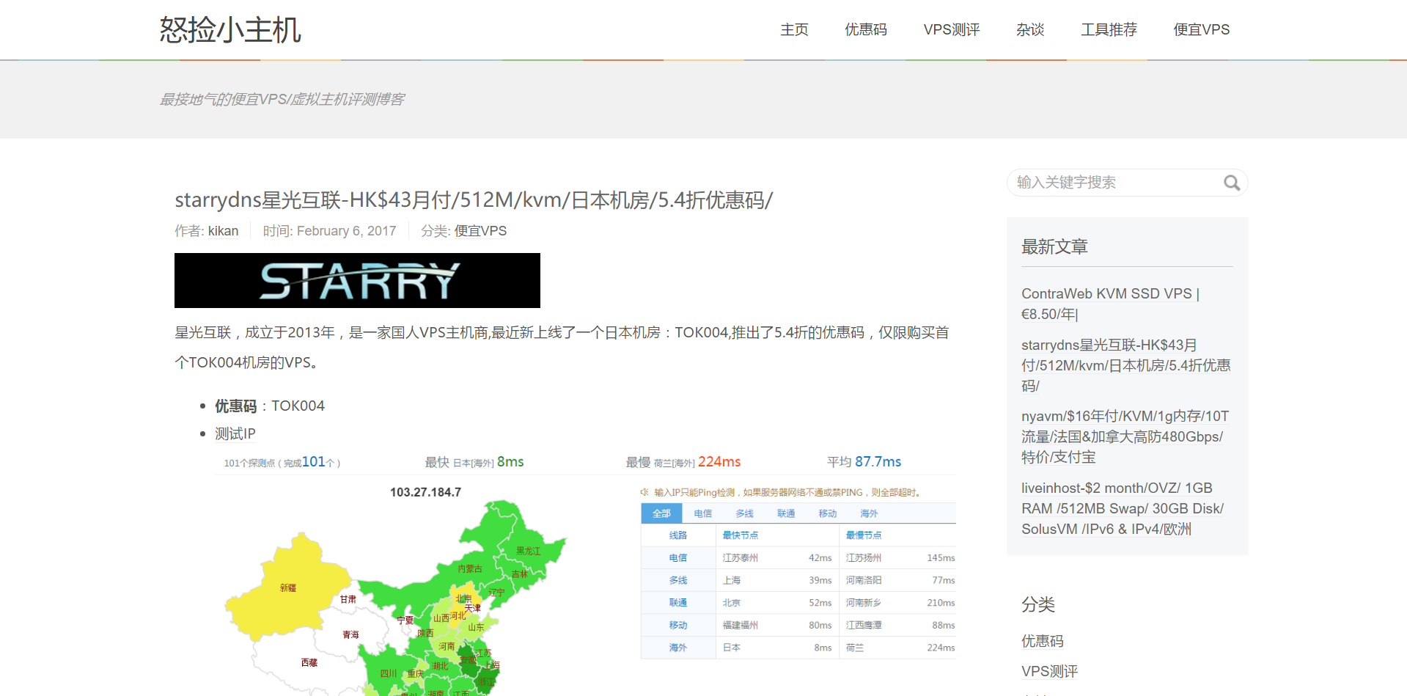1407x696 pixels.
Task: Click the date February 6, 2017
Action: coord(346,231)
